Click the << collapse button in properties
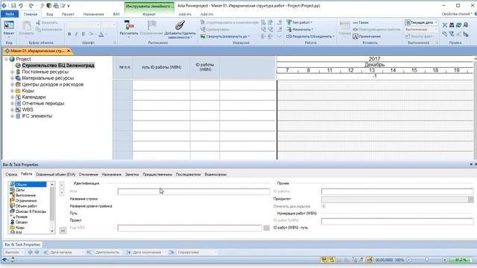 point(63,231)
